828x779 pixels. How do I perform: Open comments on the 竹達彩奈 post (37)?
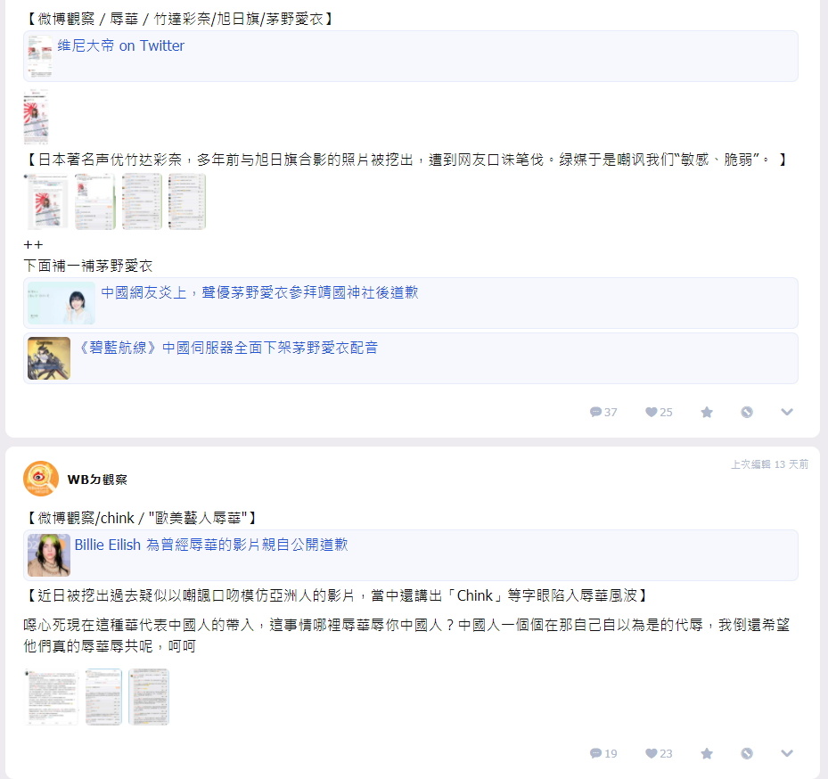point(603,412)
